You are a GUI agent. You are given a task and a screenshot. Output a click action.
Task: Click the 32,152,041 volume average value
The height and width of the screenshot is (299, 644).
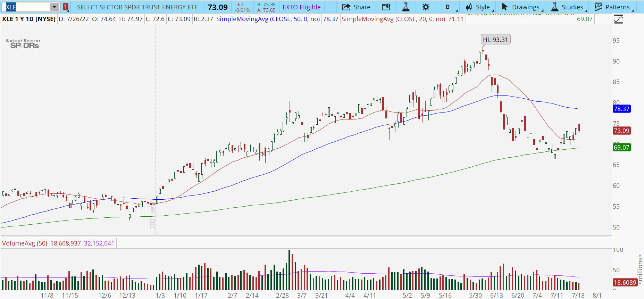pyautogui.click(x=99, y=243)
